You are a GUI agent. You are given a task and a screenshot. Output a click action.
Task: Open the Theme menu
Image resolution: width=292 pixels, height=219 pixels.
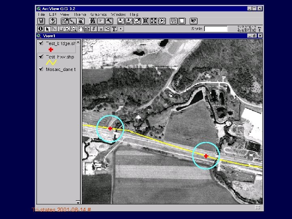(x=80, y=14)
